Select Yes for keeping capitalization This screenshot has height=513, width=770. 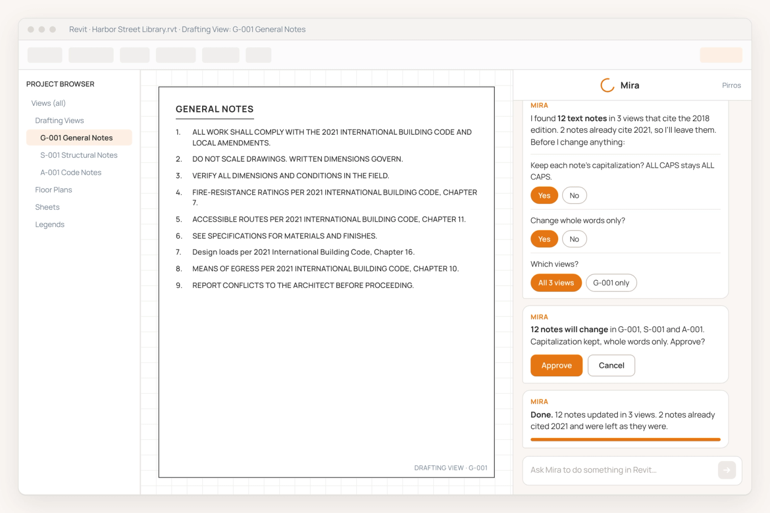[544, 195]
